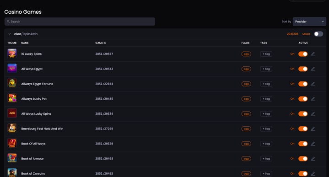This screenshot has width=329, height=177.
Task: Click the GAME ID column header
Action: pyautogui.click(x=101, y=43)
